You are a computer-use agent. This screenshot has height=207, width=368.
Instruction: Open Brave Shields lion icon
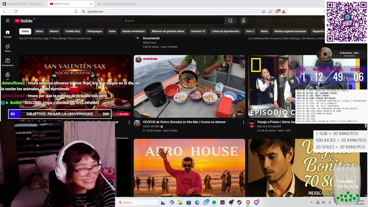[x=277, y=11]
